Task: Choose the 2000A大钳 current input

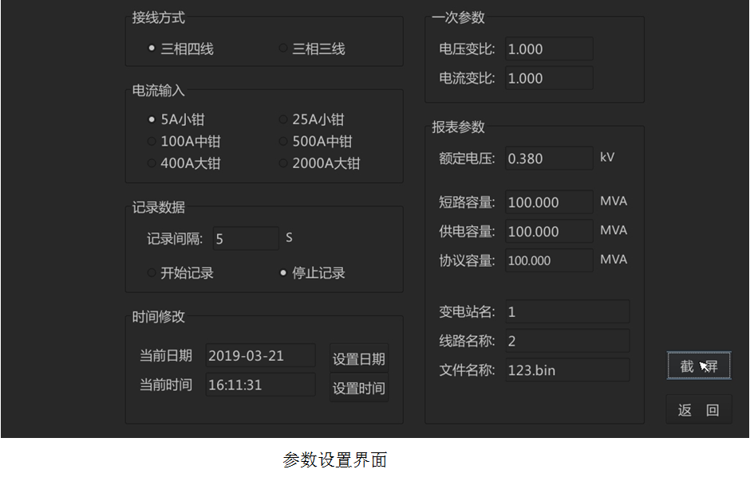Action: (283, 163)
